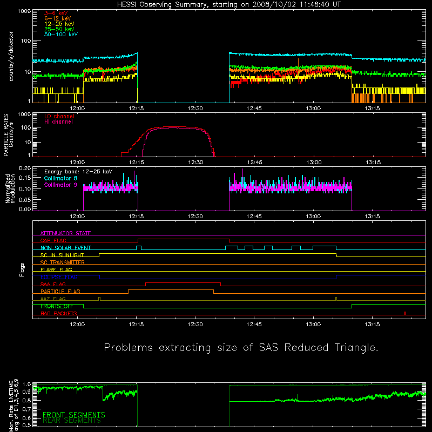Click the 'counts/s/detector' axis label
The height and width of the screenshot is (432, 432).
11,56
